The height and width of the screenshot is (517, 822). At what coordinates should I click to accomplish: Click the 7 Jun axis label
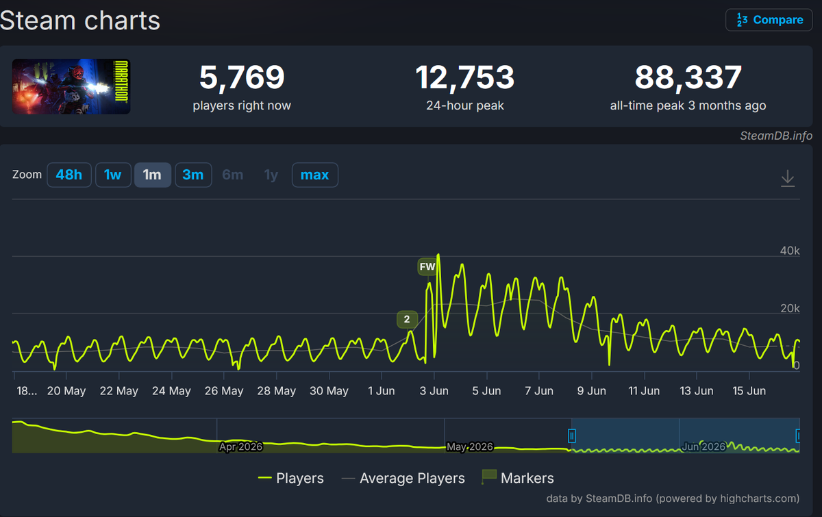pyautogui.click(x=539, y=391)
